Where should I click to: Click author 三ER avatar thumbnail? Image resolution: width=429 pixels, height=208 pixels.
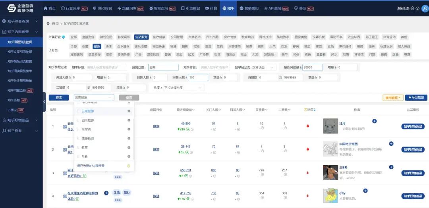tap(330, 172)
